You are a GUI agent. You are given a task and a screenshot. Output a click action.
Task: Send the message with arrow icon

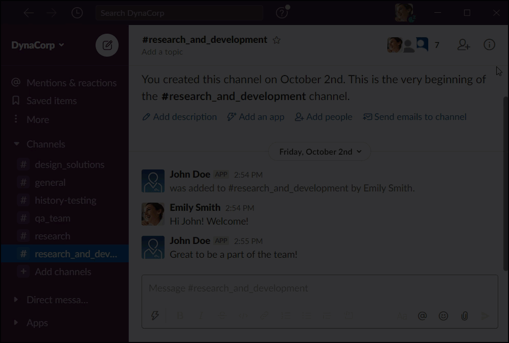point(485,316)
